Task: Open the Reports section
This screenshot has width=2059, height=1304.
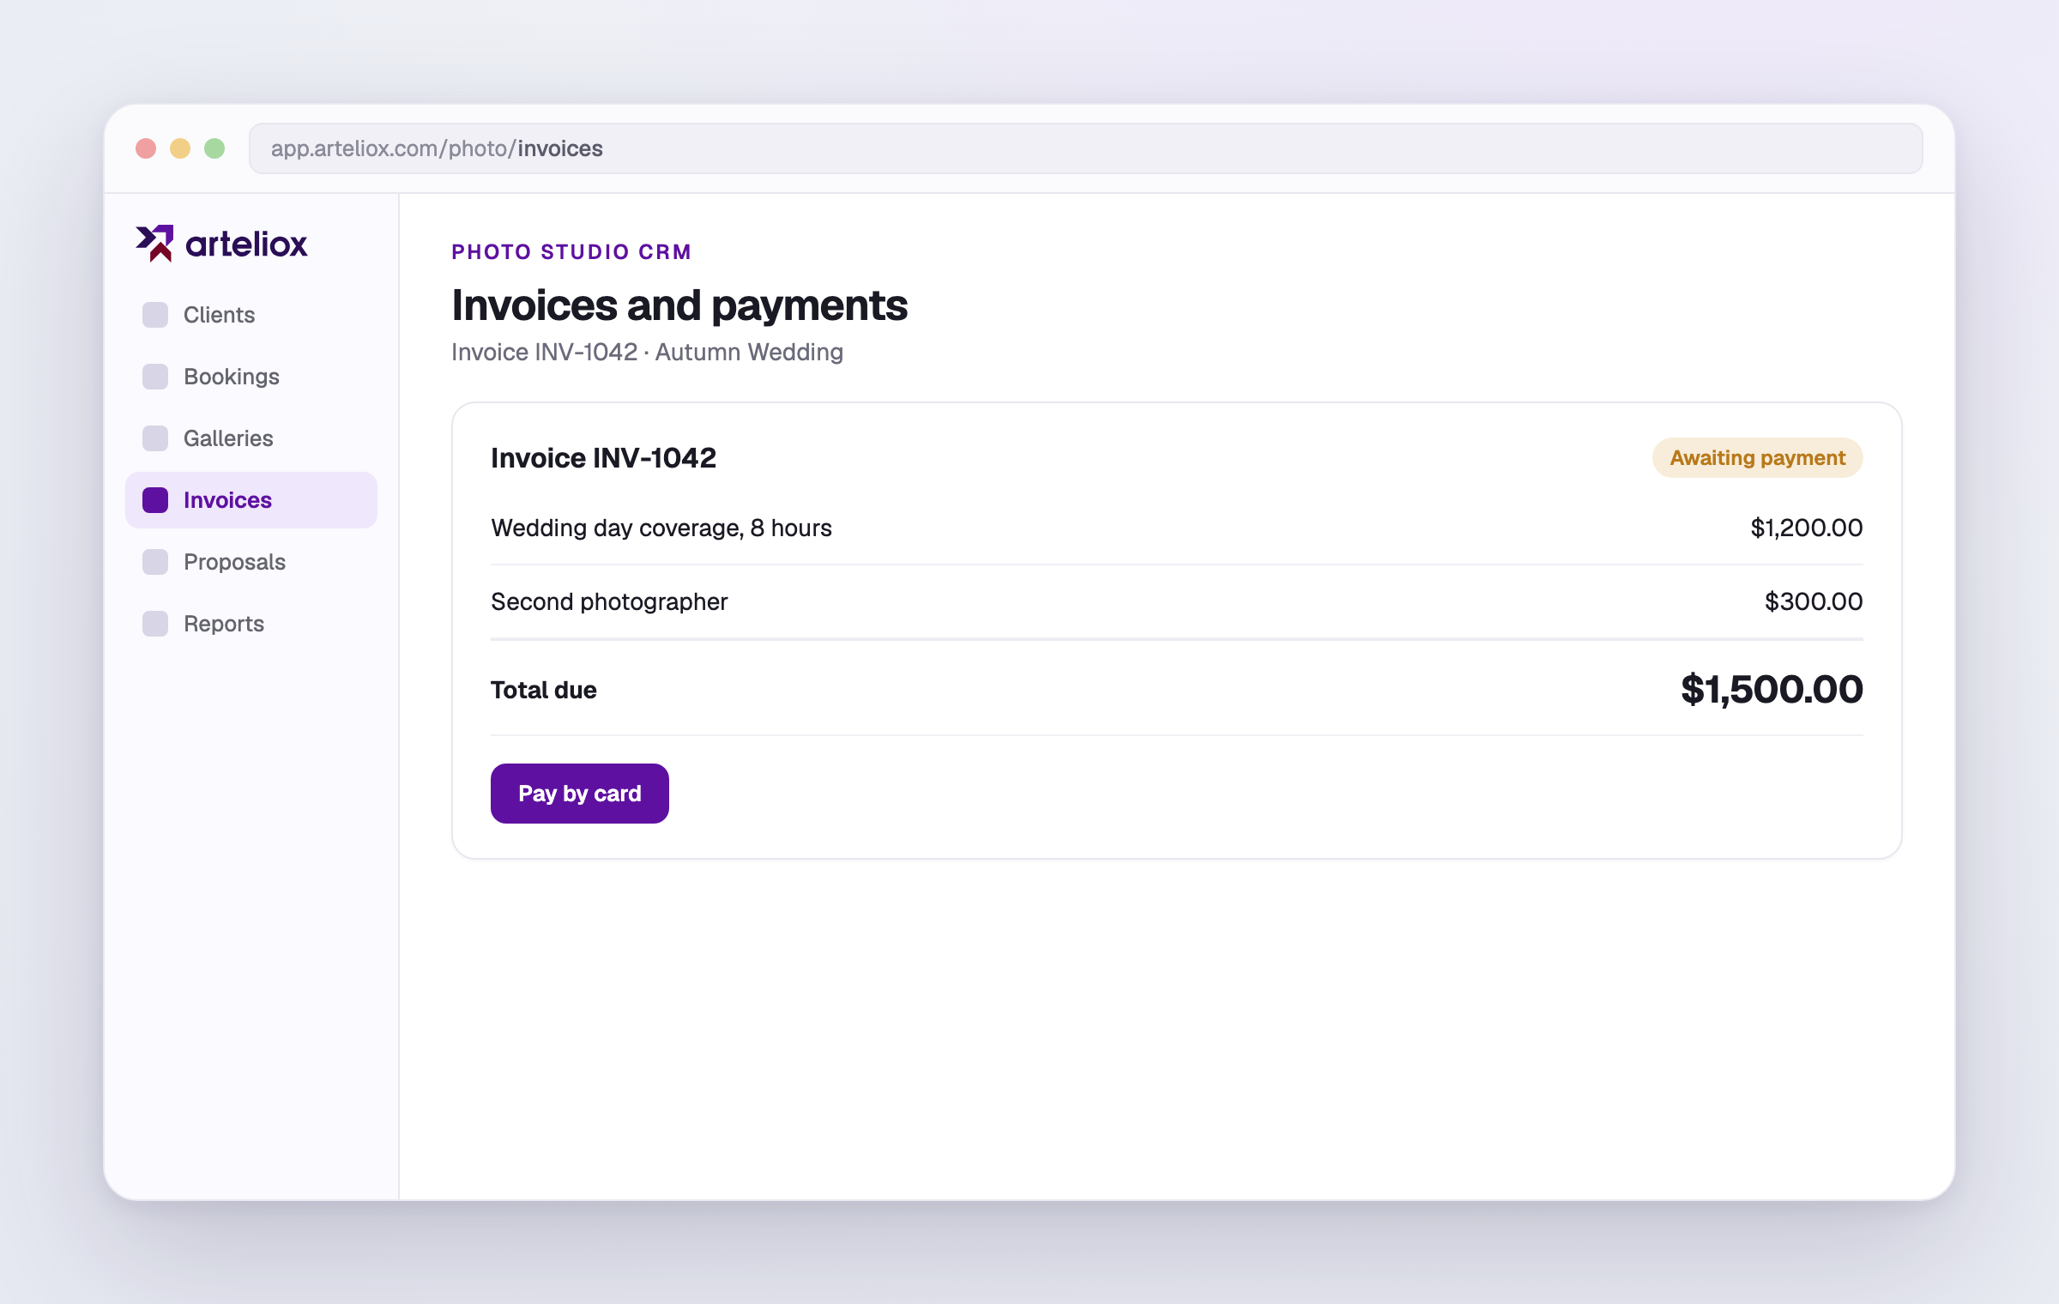Action: 251,624
